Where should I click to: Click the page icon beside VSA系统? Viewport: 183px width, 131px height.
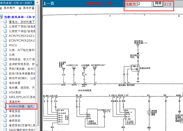tap(5, 92)
